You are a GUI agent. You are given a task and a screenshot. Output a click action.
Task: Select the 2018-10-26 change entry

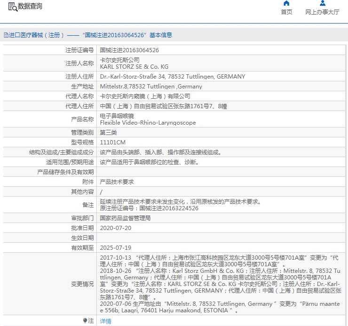[221, 284]
